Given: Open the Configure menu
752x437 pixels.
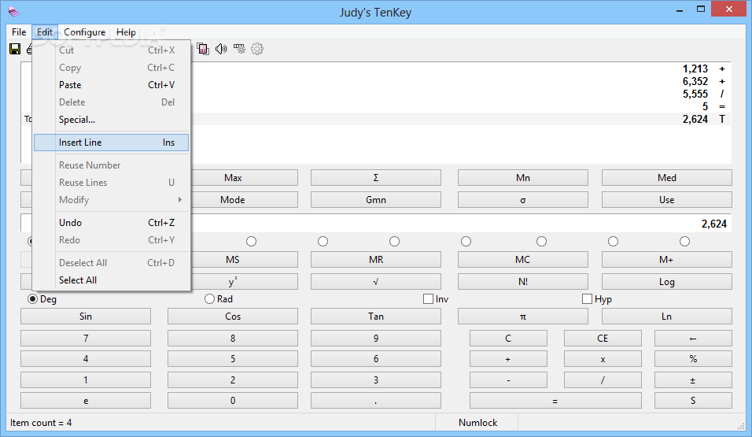Looking at the screenshot, I should tap(84, 32).
